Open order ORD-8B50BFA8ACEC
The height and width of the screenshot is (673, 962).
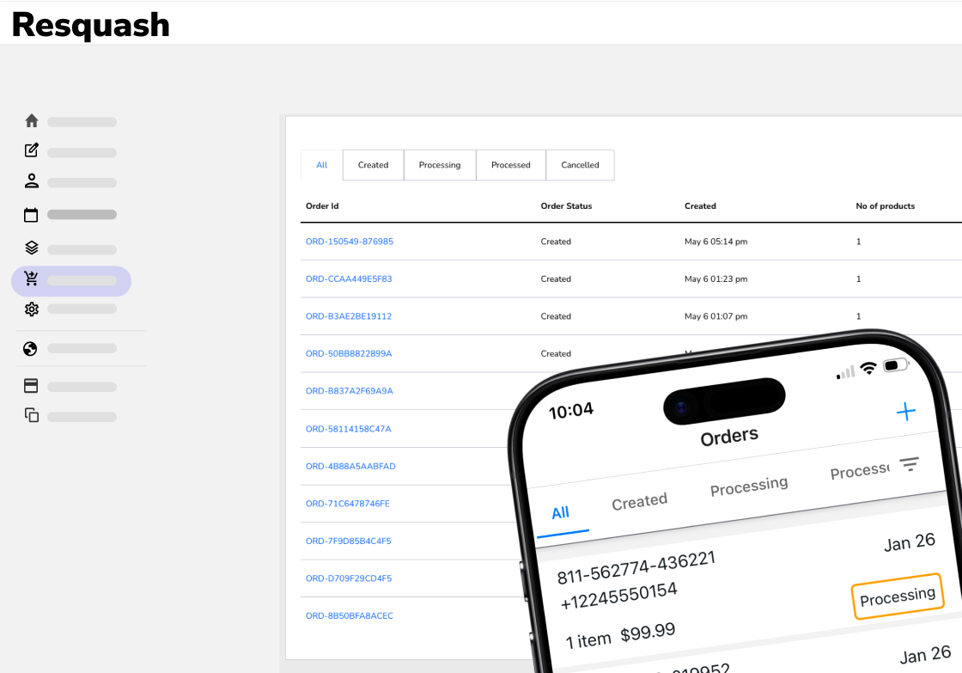349,616
